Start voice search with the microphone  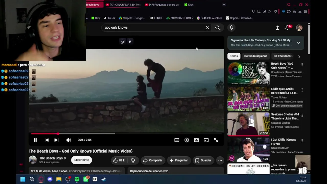pos(231,28)
